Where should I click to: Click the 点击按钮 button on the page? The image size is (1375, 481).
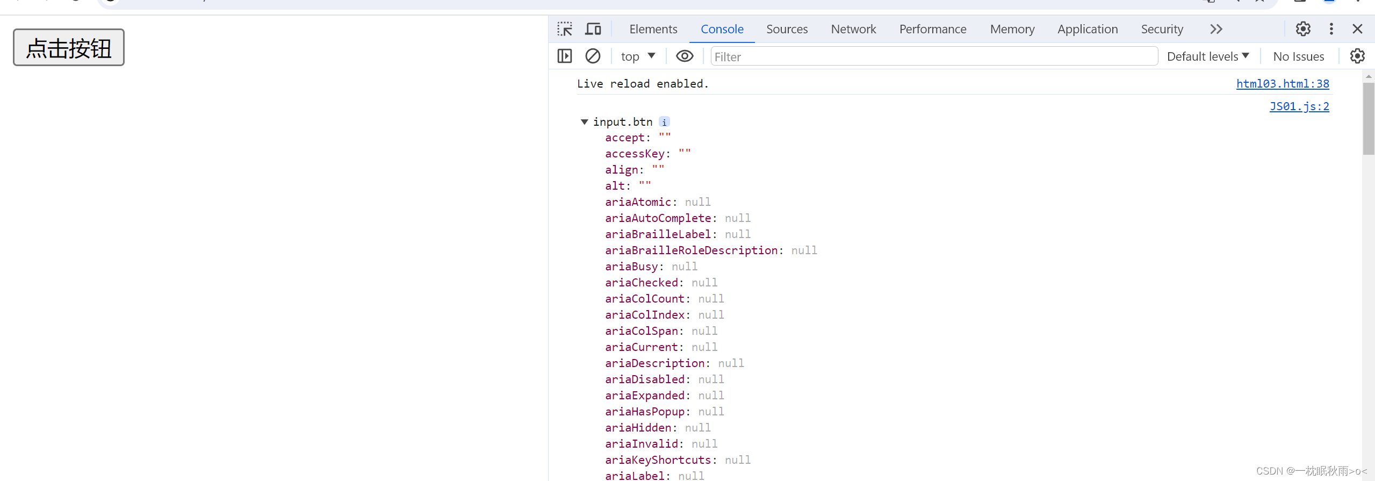[69, 48]
